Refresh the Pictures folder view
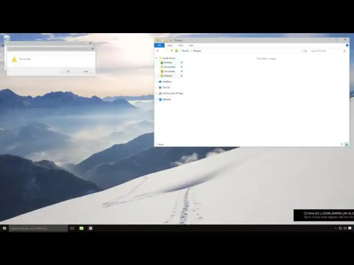This screenshot has width=354, height=265. (x=306, y=51)
